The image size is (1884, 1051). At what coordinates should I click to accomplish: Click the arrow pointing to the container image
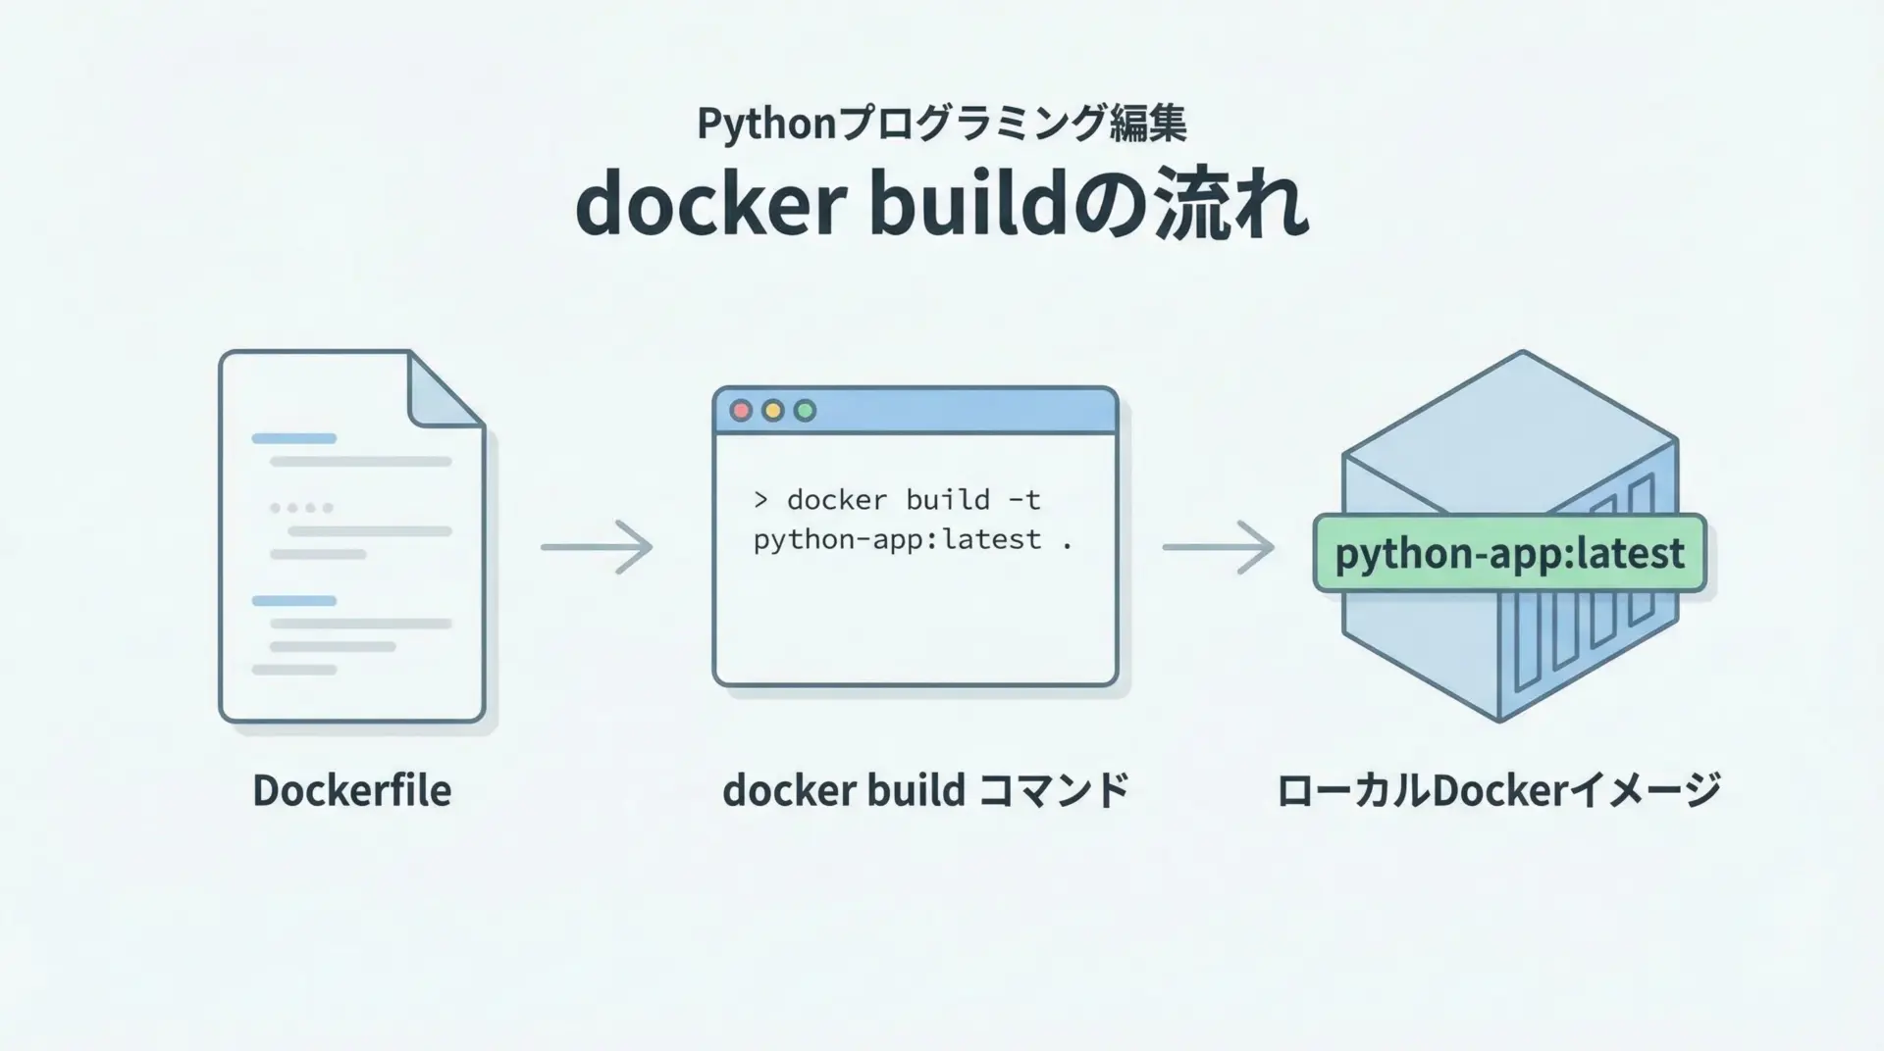(1219, 547)
